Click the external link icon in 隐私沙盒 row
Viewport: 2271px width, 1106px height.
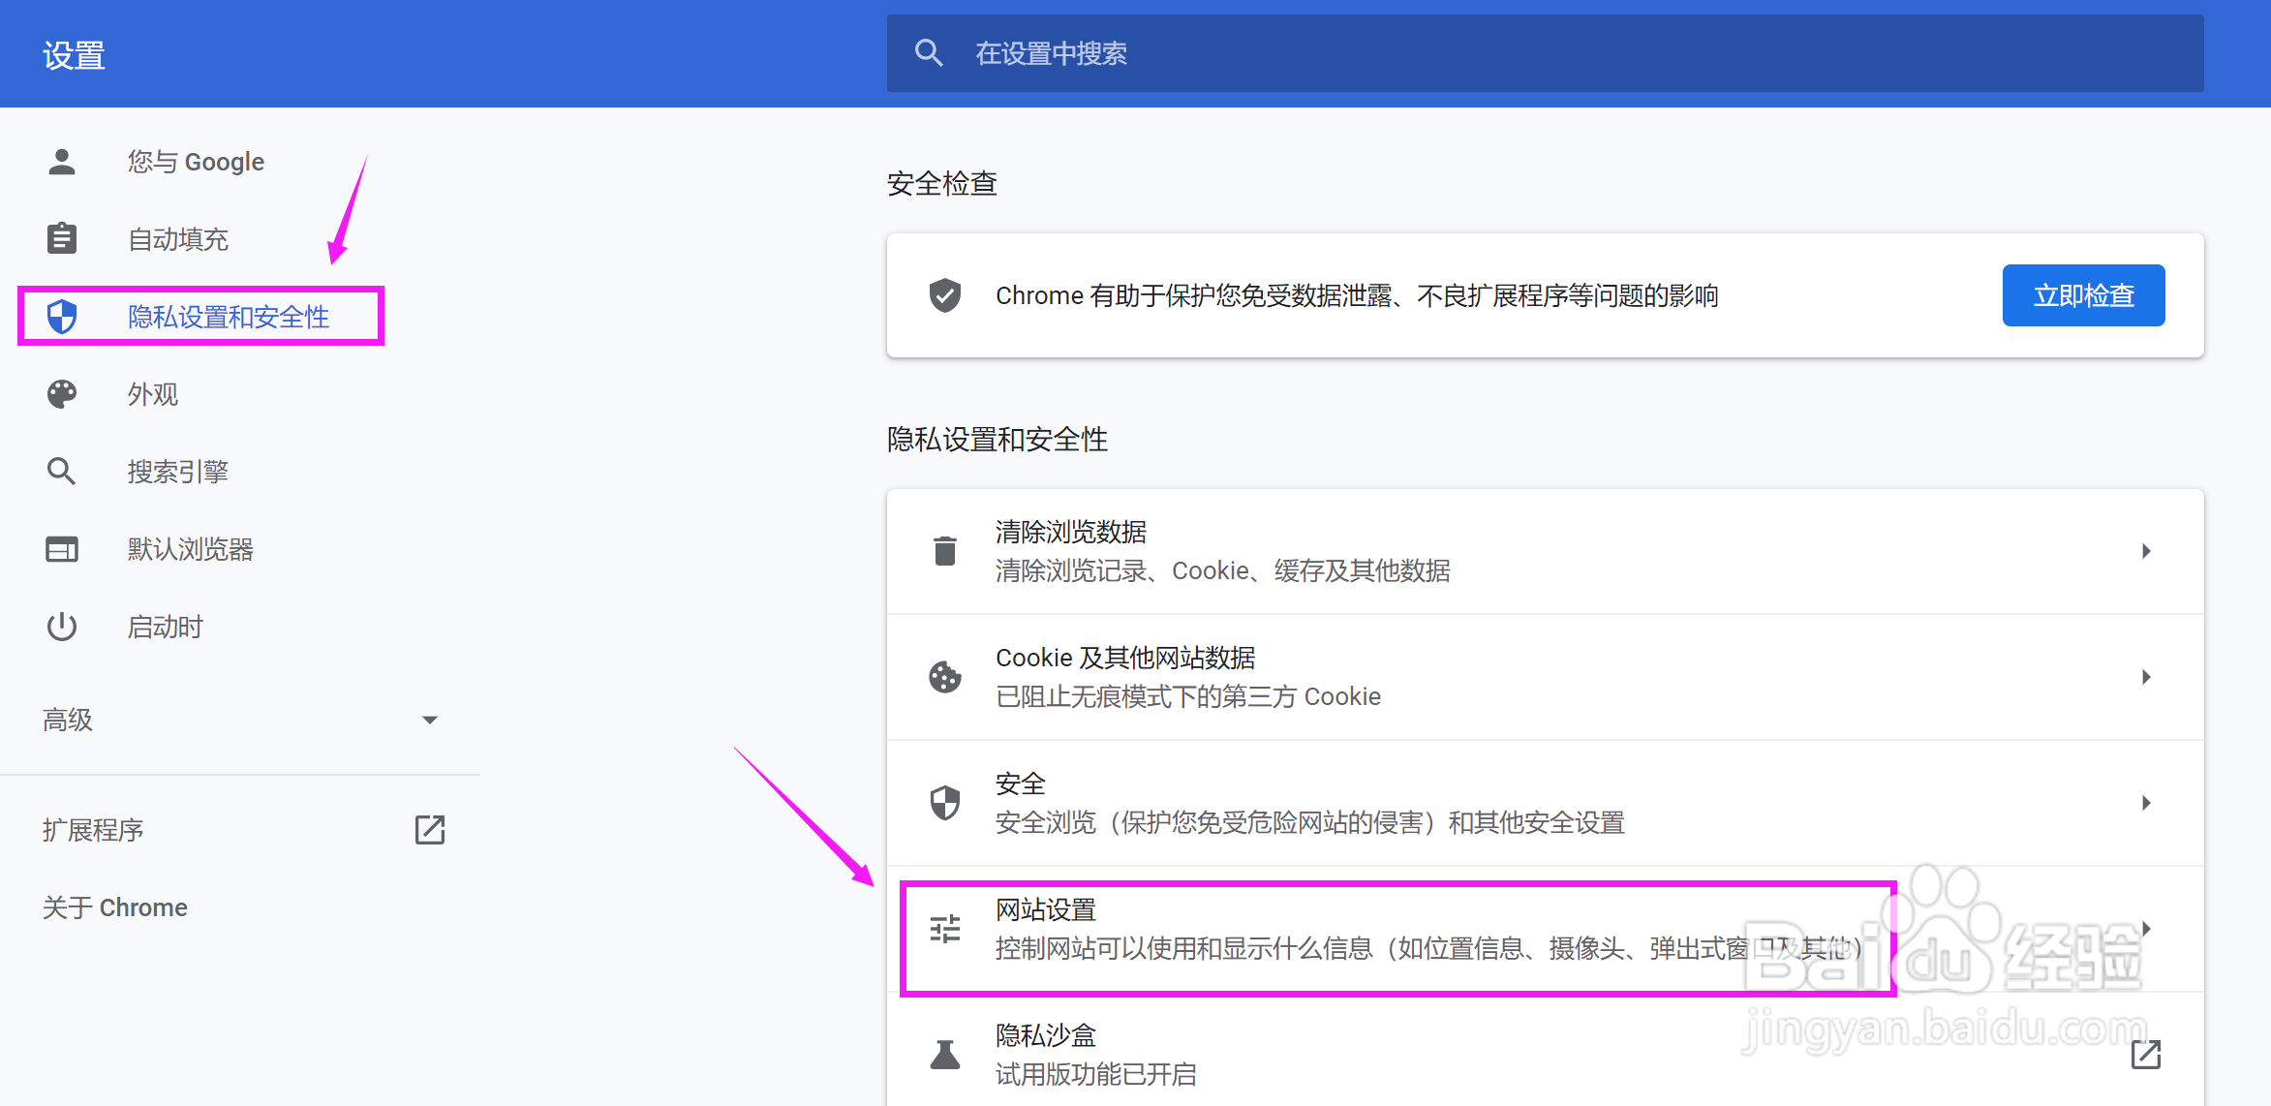(x=2146, y=1055)
